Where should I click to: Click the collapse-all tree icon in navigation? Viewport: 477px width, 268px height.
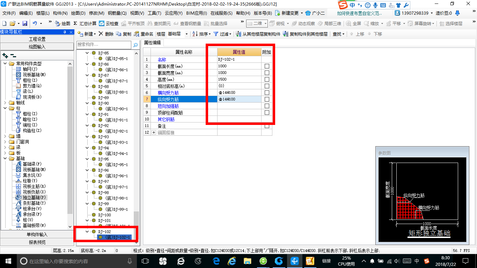tap(13, 55)
